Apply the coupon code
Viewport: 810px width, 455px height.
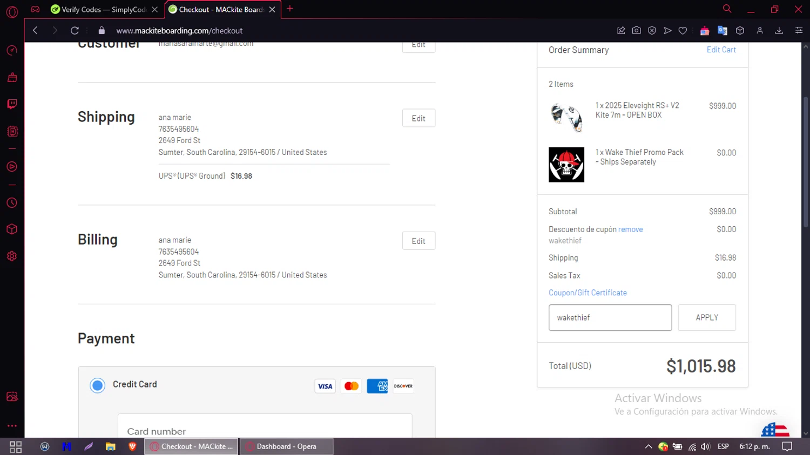(707, 317)
